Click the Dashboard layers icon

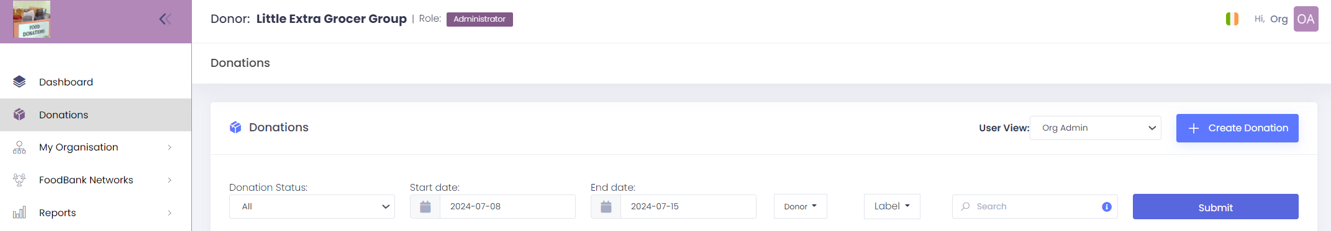pyautogui.click(x=19, y=82)
